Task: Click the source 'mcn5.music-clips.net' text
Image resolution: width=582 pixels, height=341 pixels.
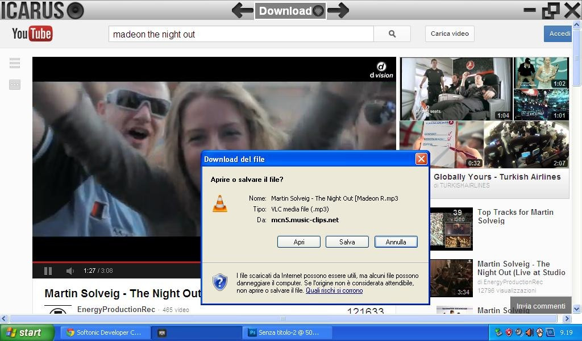Action: pos(305,220)
